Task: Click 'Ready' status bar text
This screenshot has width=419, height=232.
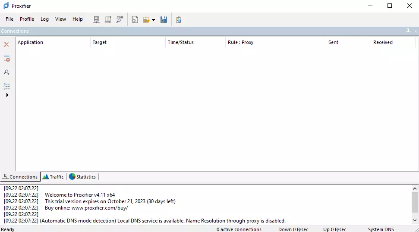Action: (x=7, y=229)
